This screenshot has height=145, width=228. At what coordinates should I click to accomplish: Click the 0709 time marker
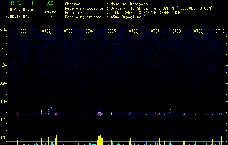(x=198, y=31)
